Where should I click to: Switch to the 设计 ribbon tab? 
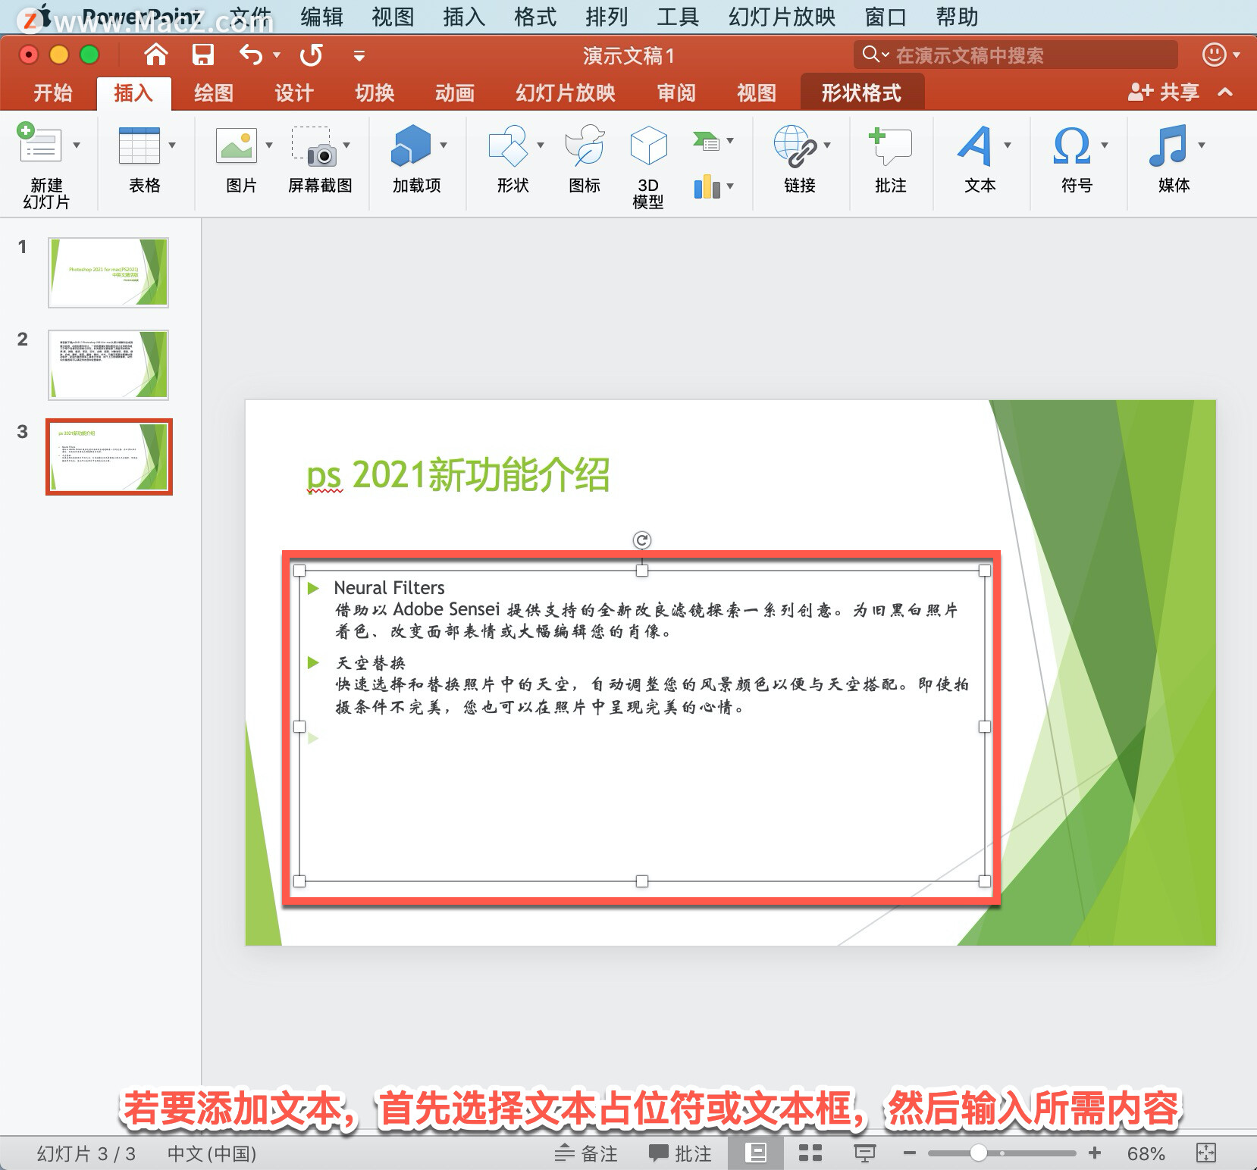(293, 93)
